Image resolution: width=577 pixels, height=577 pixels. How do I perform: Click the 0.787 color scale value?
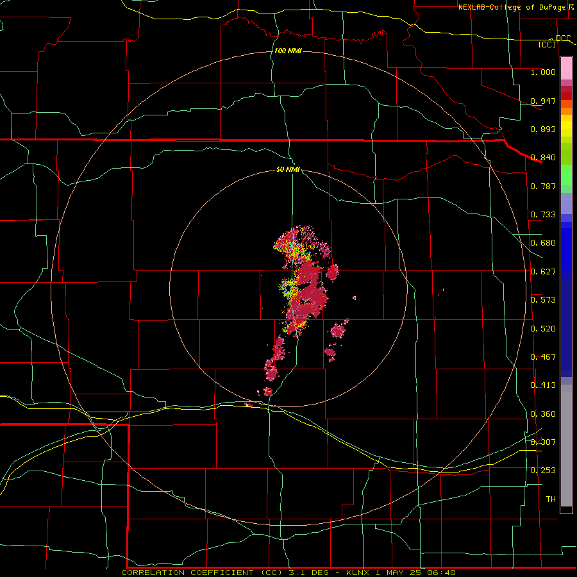[x=543, y=186]
